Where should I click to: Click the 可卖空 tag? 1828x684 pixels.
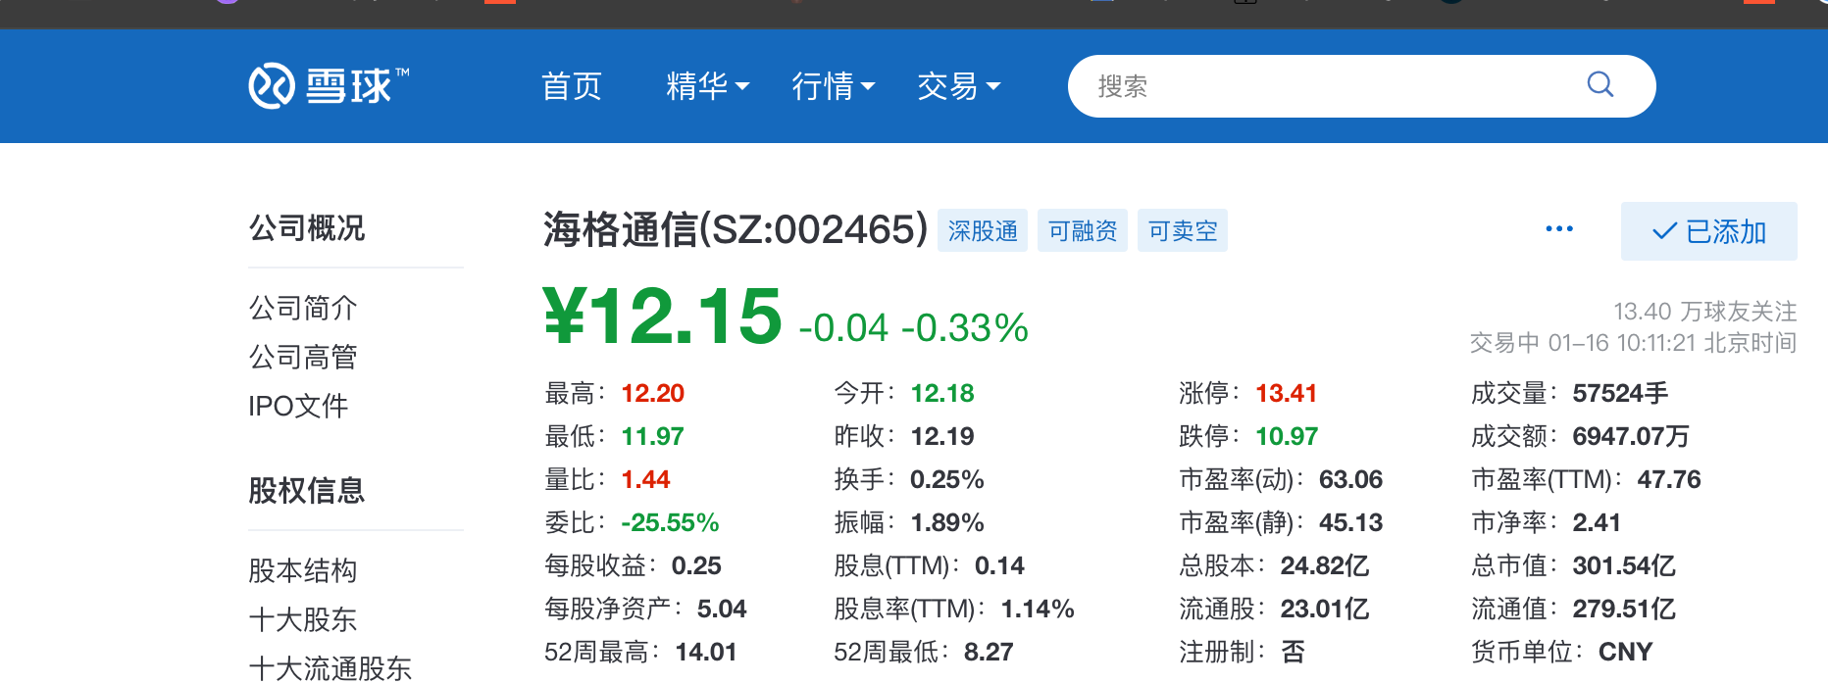pyautogui.click(x=1183, y=230)
